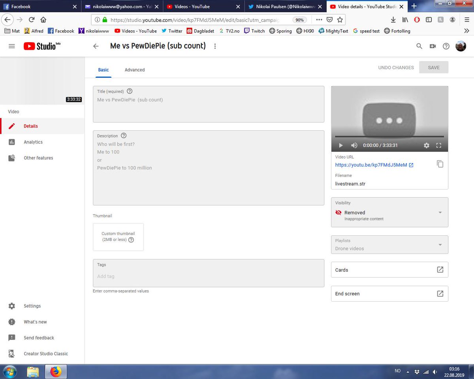Open Other features in the sidebar
Screen dimensions: 474x379
click(42, 158)
